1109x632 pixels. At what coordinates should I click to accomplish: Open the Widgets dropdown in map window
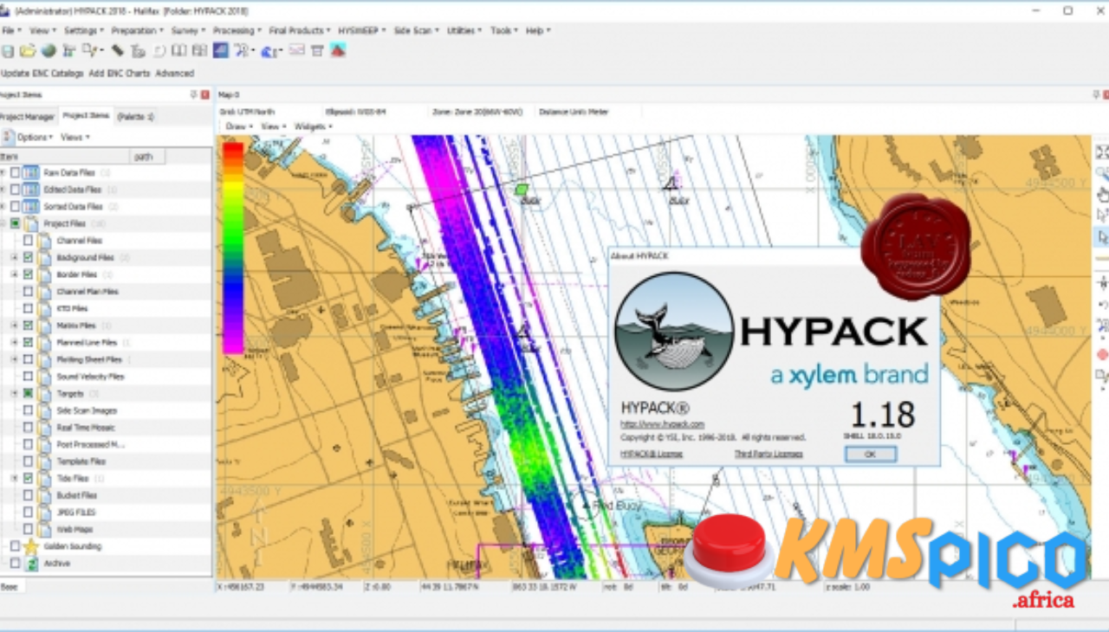[314, 126]
